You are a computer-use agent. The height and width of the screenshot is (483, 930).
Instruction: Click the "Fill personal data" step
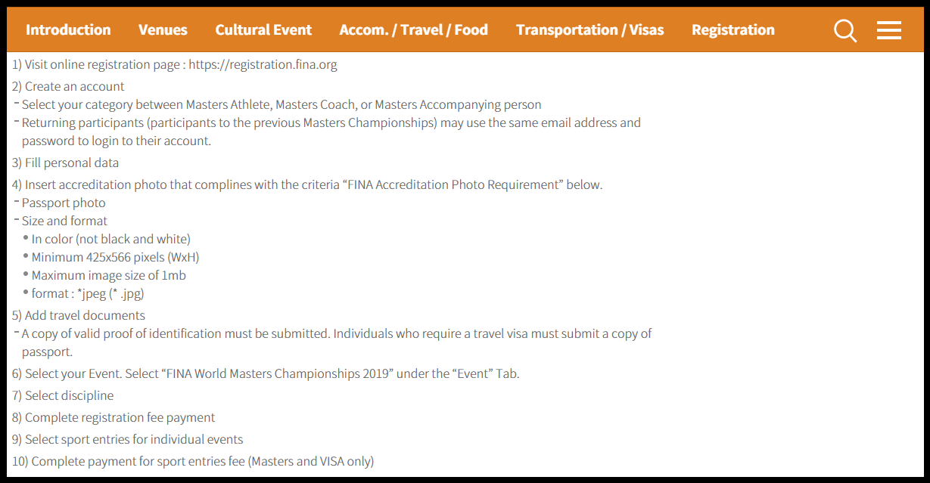tap(71, 163)
